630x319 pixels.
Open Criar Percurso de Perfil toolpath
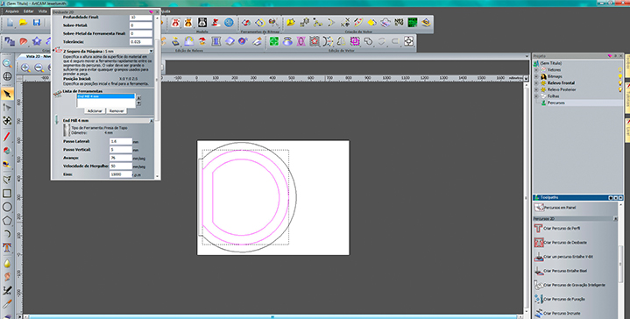[557, 228]
